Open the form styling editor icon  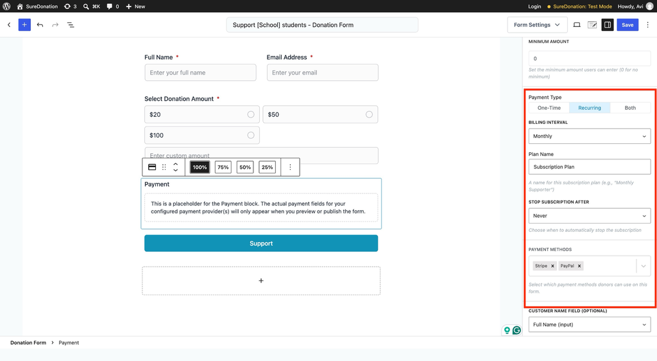592,25
